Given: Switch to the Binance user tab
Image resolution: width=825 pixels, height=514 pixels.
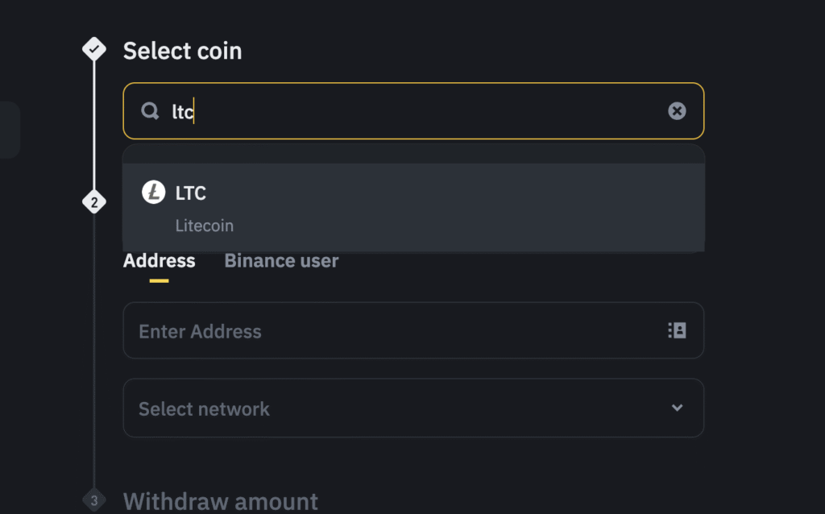Looking at the screenshot, I should coord(281,261).
